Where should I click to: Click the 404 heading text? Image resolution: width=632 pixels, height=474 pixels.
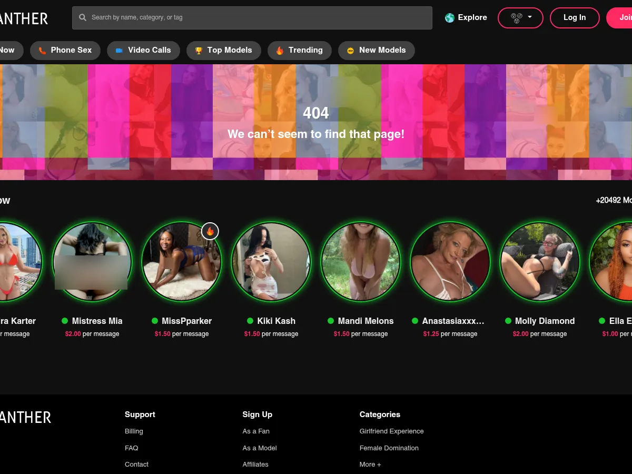316,113
